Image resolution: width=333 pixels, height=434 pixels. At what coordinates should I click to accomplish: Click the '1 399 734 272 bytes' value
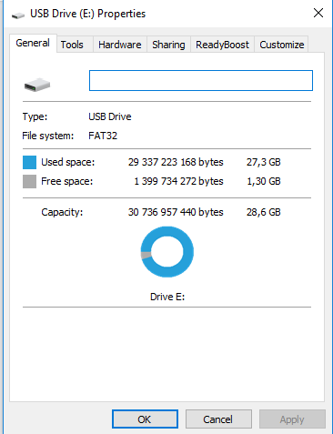pos(178,181)
